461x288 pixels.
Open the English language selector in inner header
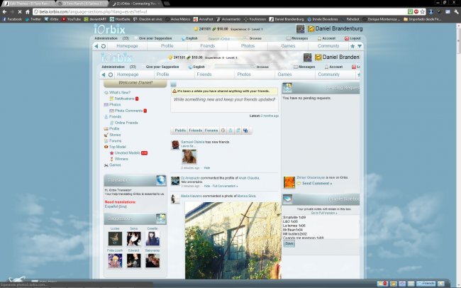pos(196,67)
